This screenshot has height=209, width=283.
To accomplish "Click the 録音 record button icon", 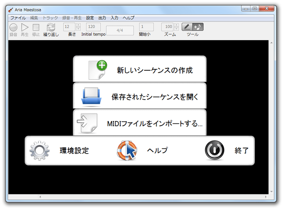I will (x=14, y=27).
